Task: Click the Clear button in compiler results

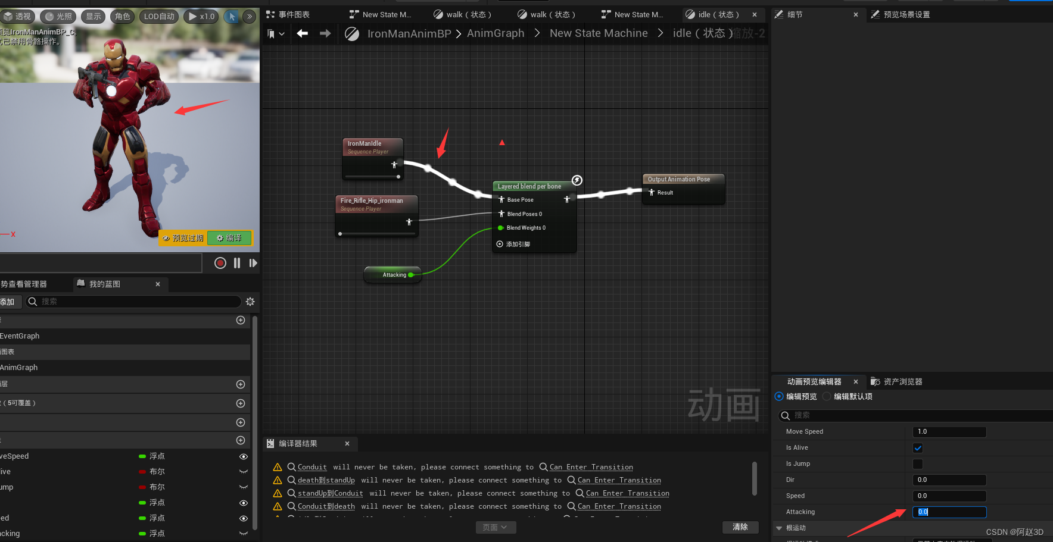Action: (x=740, y=527)
